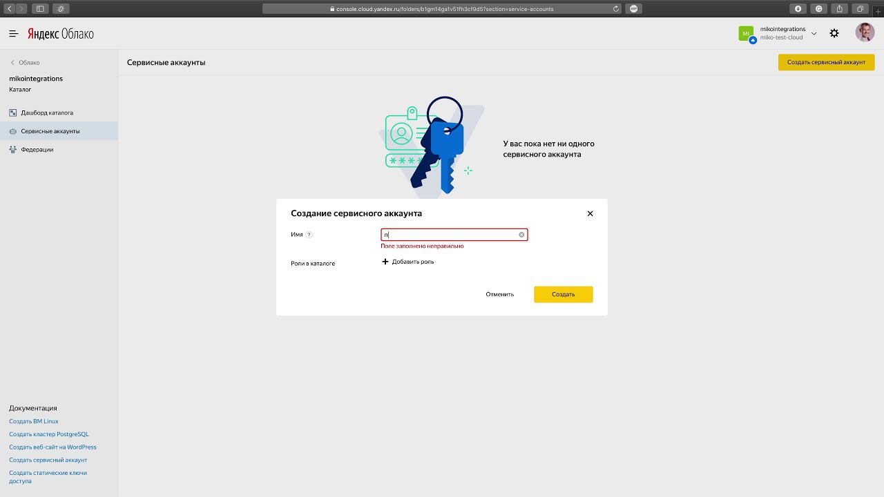
Task: Show the Safari tab overview icon
Action: pyautogui.click(x=861, y=8)
